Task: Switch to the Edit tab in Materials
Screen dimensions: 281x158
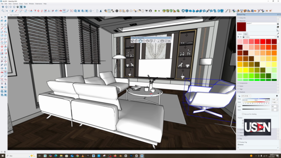Action: pyautogui.click(x=245, y=34)
